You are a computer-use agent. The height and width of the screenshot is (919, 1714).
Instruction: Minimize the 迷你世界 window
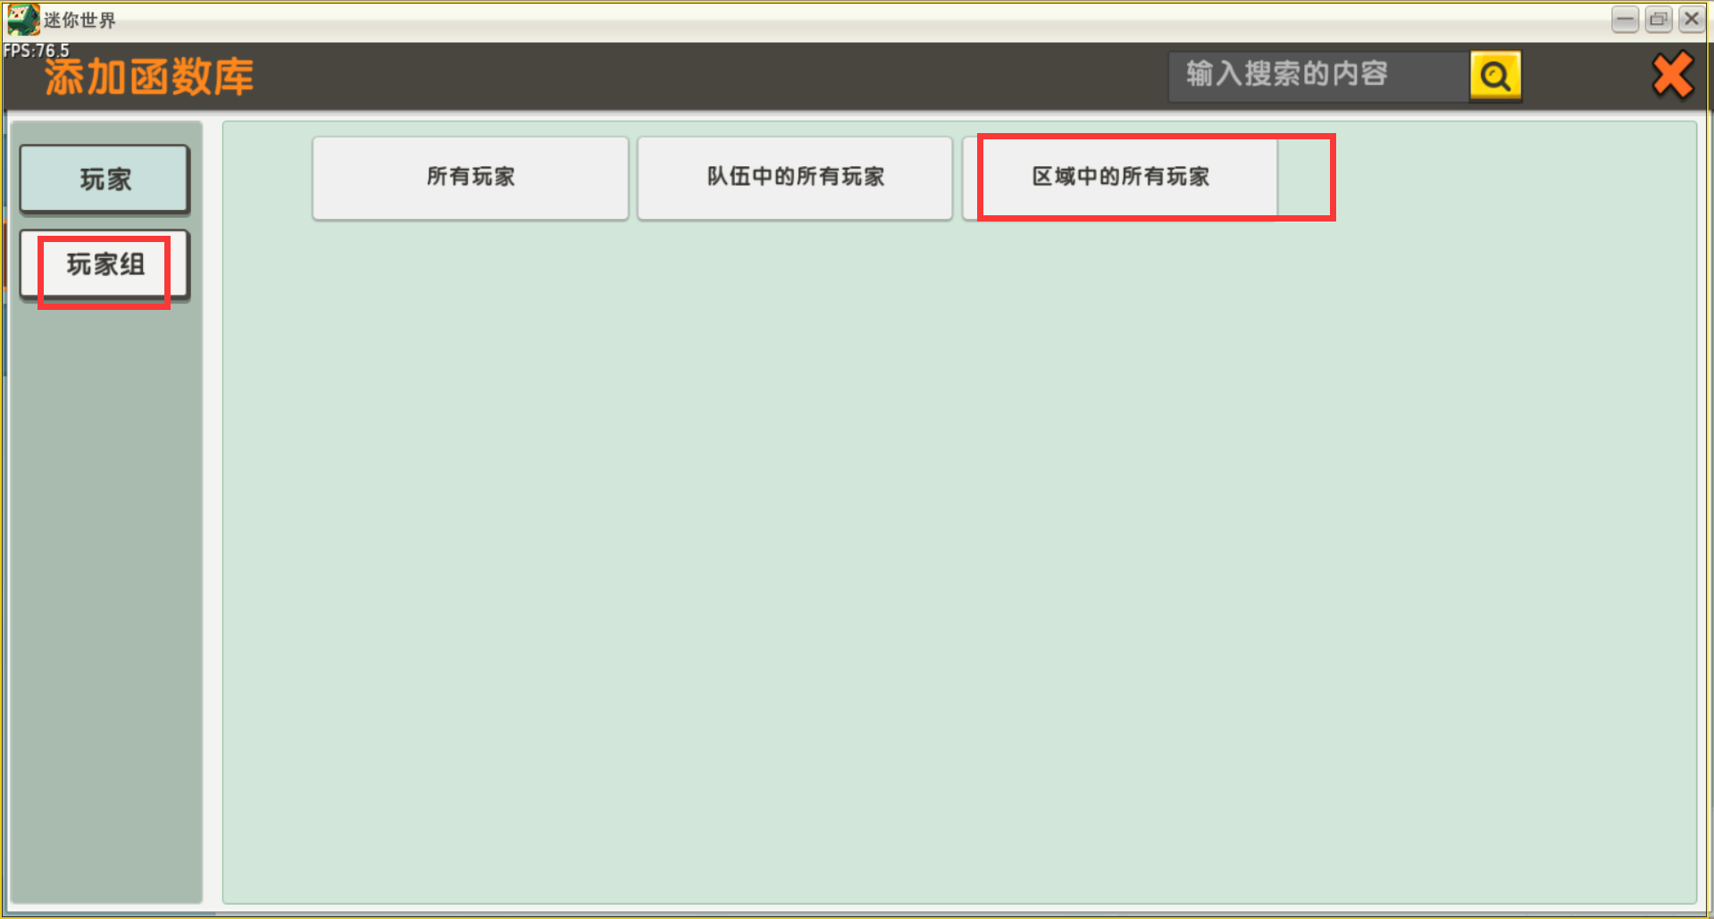point(1625,19)
